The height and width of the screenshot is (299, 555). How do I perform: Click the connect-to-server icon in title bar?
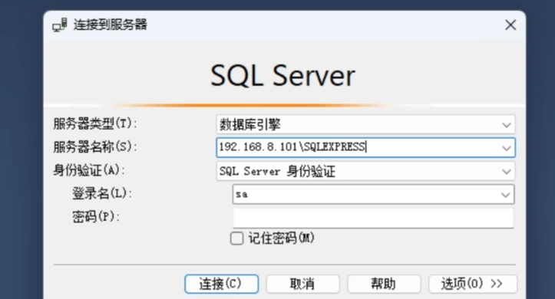tap(59, 25)
